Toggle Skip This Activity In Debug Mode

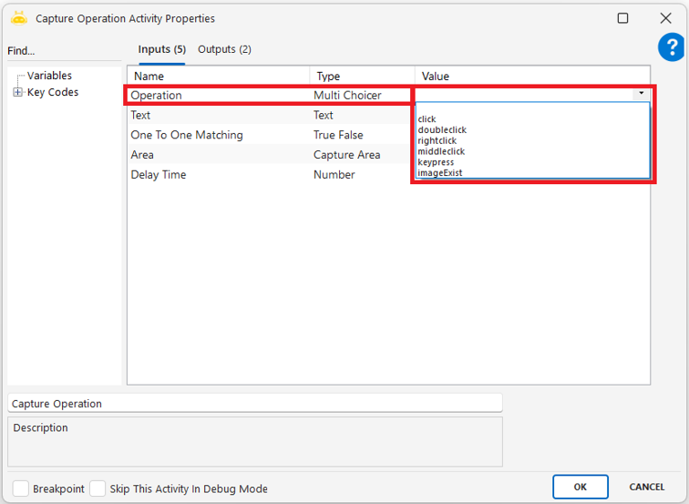tap(98, 489)
